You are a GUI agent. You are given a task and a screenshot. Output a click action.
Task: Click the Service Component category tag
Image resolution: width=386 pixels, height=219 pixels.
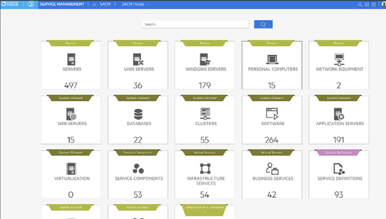pyautogui.click(x=138, y=152)
